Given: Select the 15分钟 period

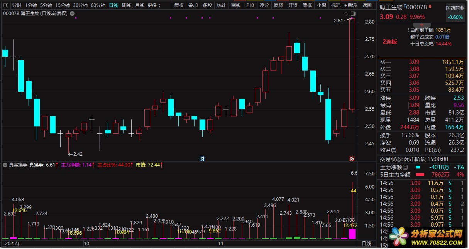Looking at the screenshot, I should coord(63,5).
